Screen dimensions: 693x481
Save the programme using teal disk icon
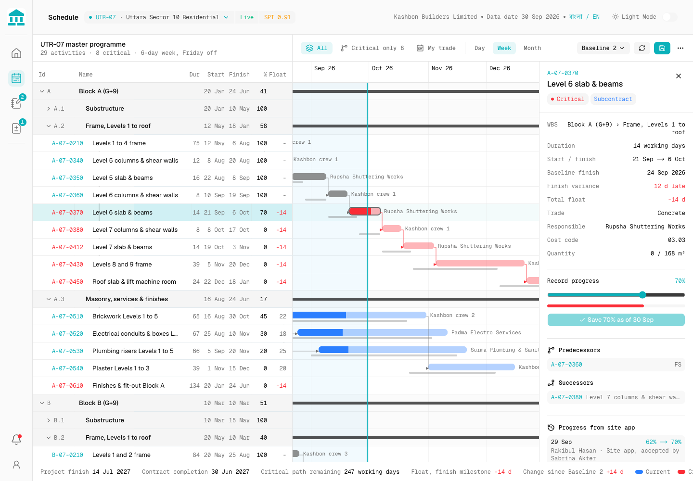[662, 48]
